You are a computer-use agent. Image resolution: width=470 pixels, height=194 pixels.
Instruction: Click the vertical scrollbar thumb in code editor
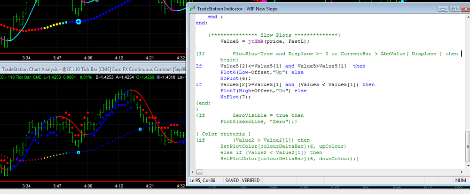(x=468, y=147)
